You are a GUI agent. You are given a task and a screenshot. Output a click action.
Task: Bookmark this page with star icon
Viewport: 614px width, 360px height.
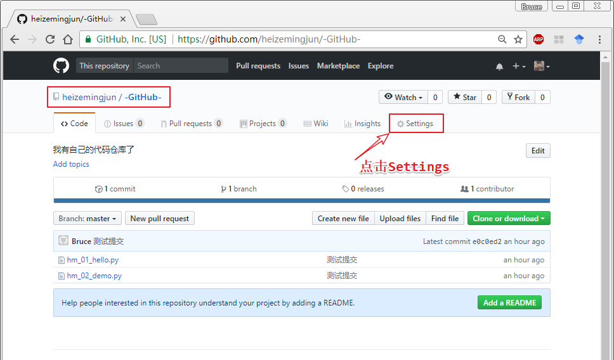tap(518, 39)
